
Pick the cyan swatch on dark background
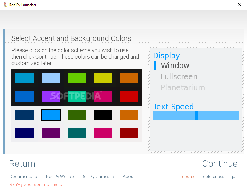24,78
